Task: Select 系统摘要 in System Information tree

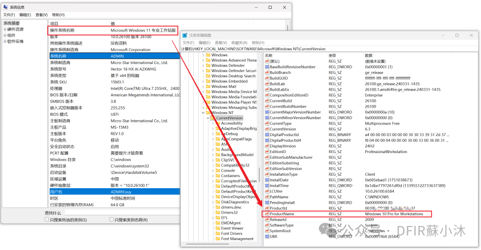Action: tap(12, 23)
